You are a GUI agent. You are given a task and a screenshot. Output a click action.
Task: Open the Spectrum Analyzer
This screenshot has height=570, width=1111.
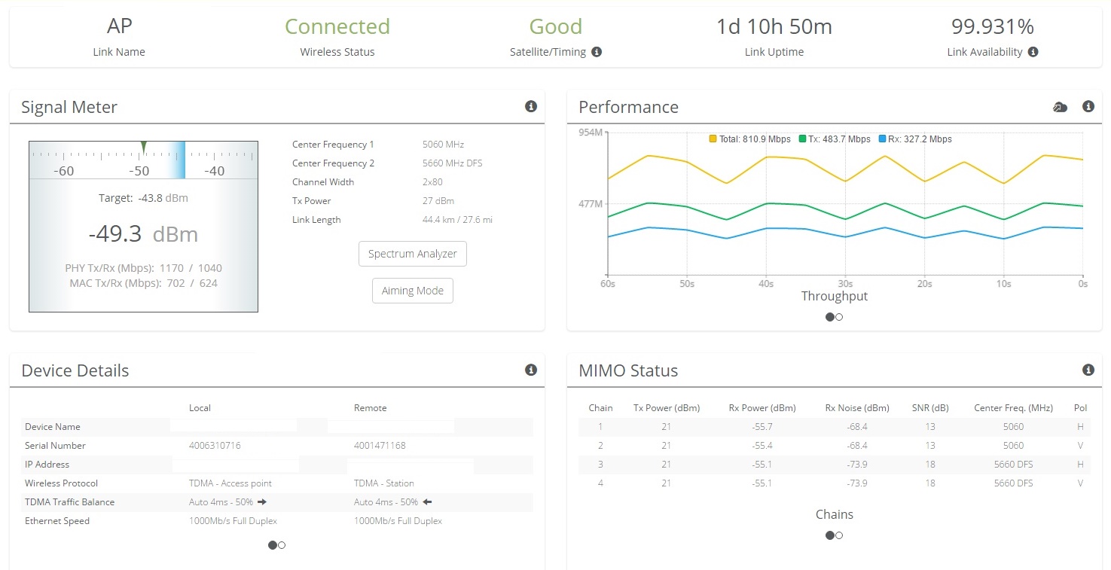pos(412,254)
